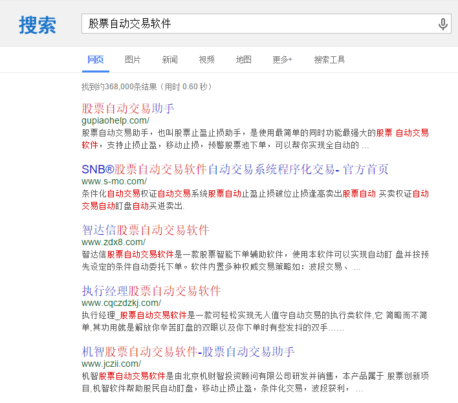Viewport: 458px width, 403px height.
Task: Open the 机智股票自动交易软件-股票自动交易助手 result
Action: point(188,351)
